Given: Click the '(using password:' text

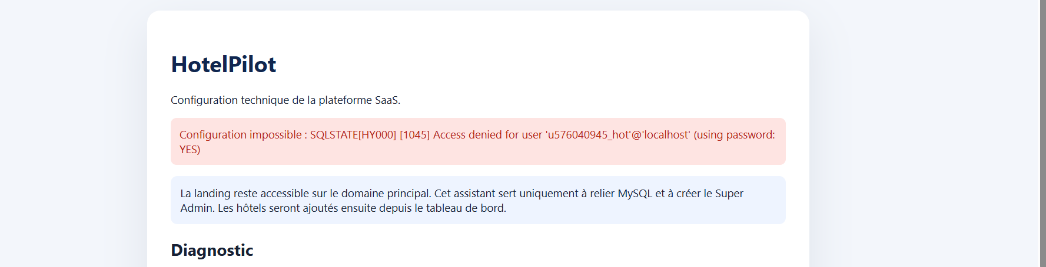Looking at the screenshot, I should (734, 135).
